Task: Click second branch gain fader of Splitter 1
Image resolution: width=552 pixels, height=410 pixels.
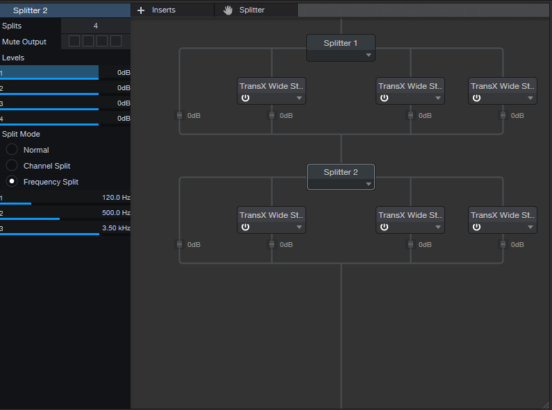Action: [271, 115]
